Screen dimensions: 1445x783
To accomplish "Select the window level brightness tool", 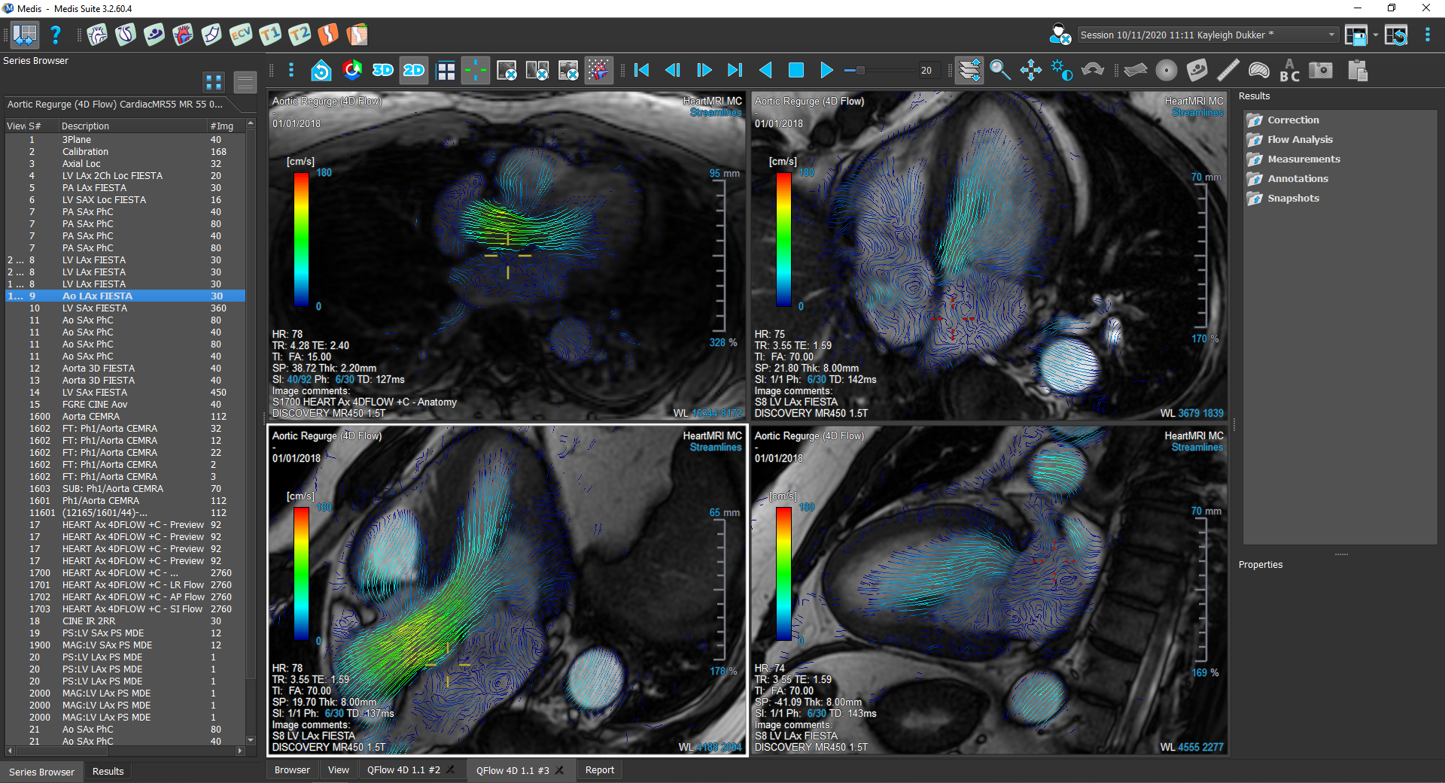I will click(1061, 71).
